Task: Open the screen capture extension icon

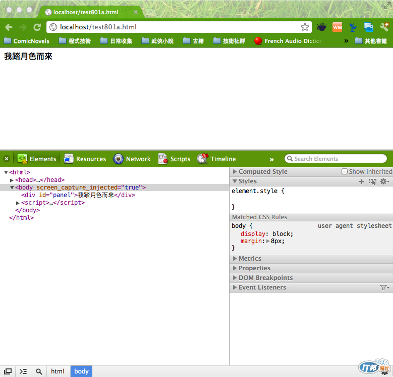Action: (368, 27)
